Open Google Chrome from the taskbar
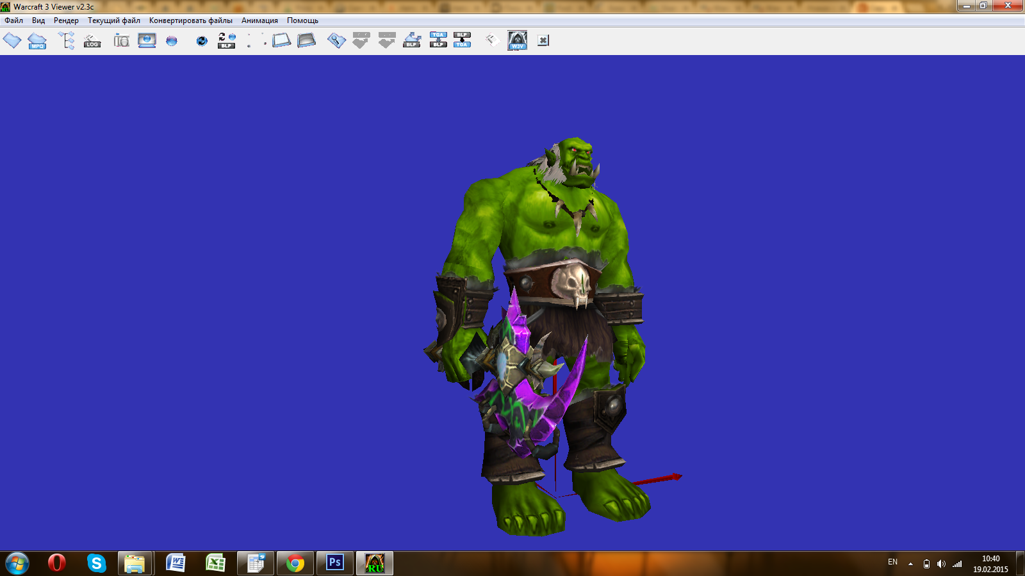The width and height of the screenshot is (1025, 576). tap(295, 563)
